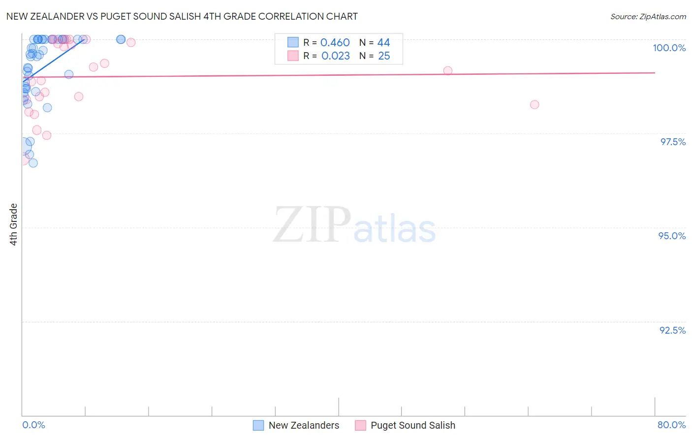Click the New Zealanders blue legend swatch

[x=258, y=425]
